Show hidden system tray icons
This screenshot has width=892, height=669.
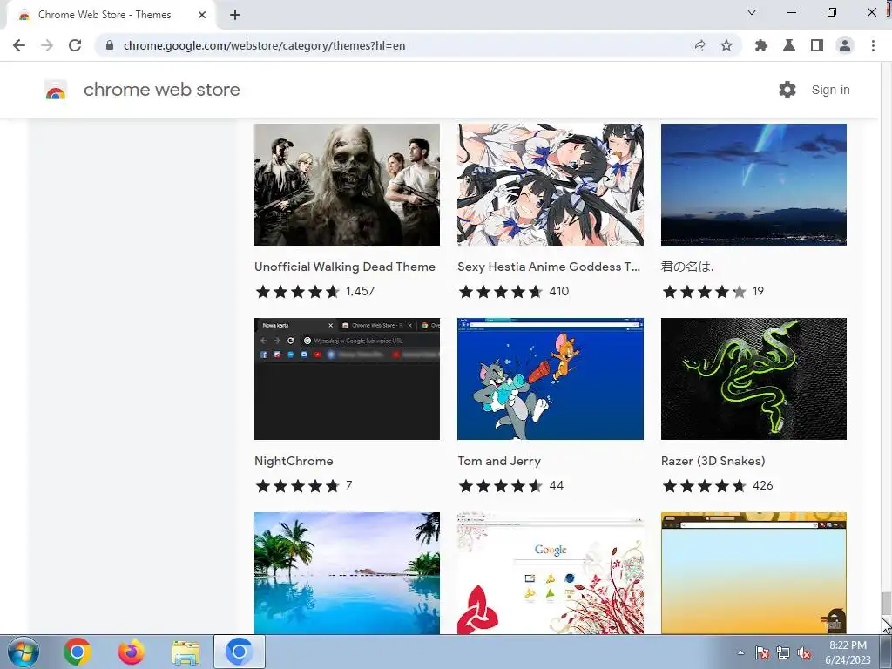click(x=740, y=652)
